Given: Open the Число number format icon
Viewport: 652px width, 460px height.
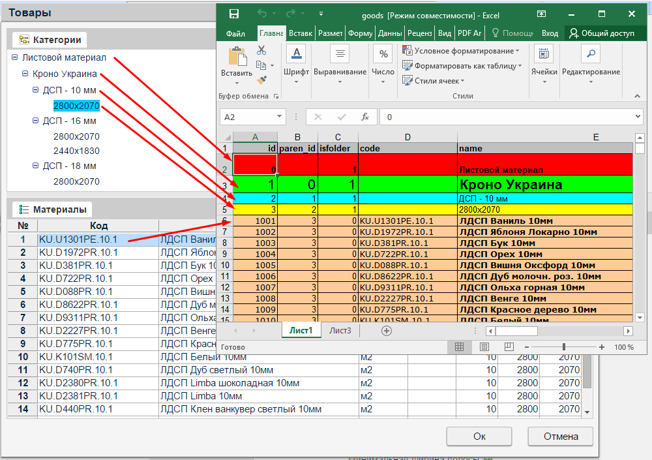Looking at the screenshot, I should pyautogui.click(x=383, y=54).
